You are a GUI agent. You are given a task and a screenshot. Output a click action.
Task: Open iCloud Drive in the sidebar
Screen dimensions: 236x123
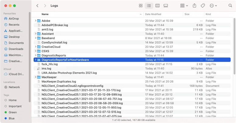click(x=13, y=74)
